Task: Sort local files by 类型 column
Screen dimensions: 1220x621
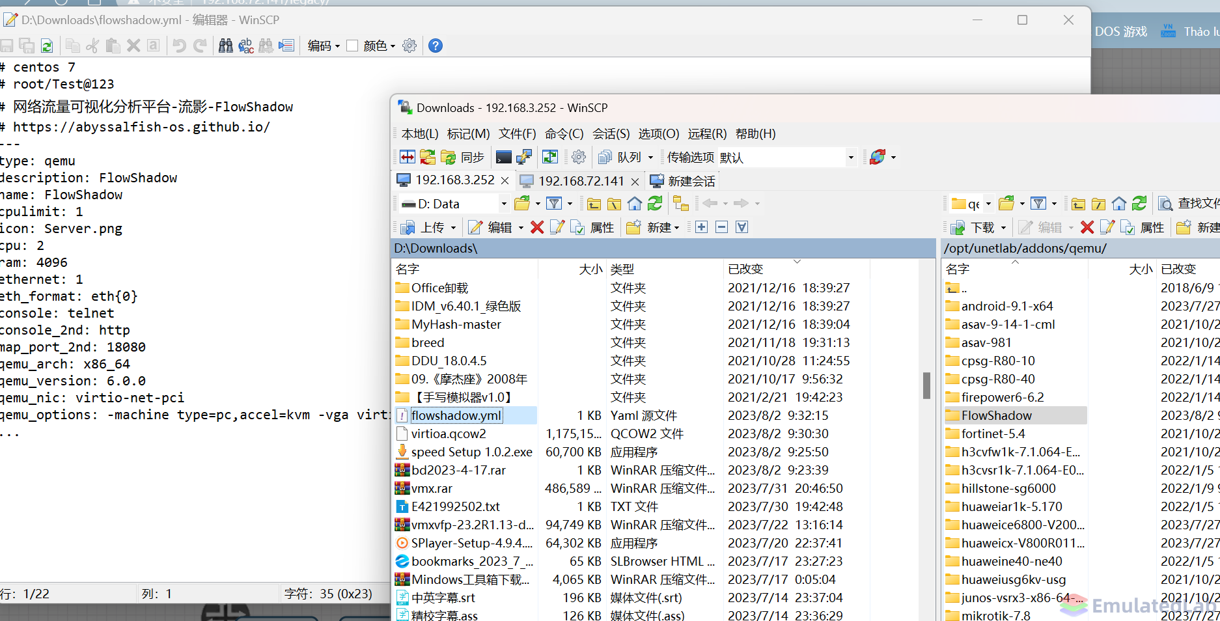Action: click(664, 269)
